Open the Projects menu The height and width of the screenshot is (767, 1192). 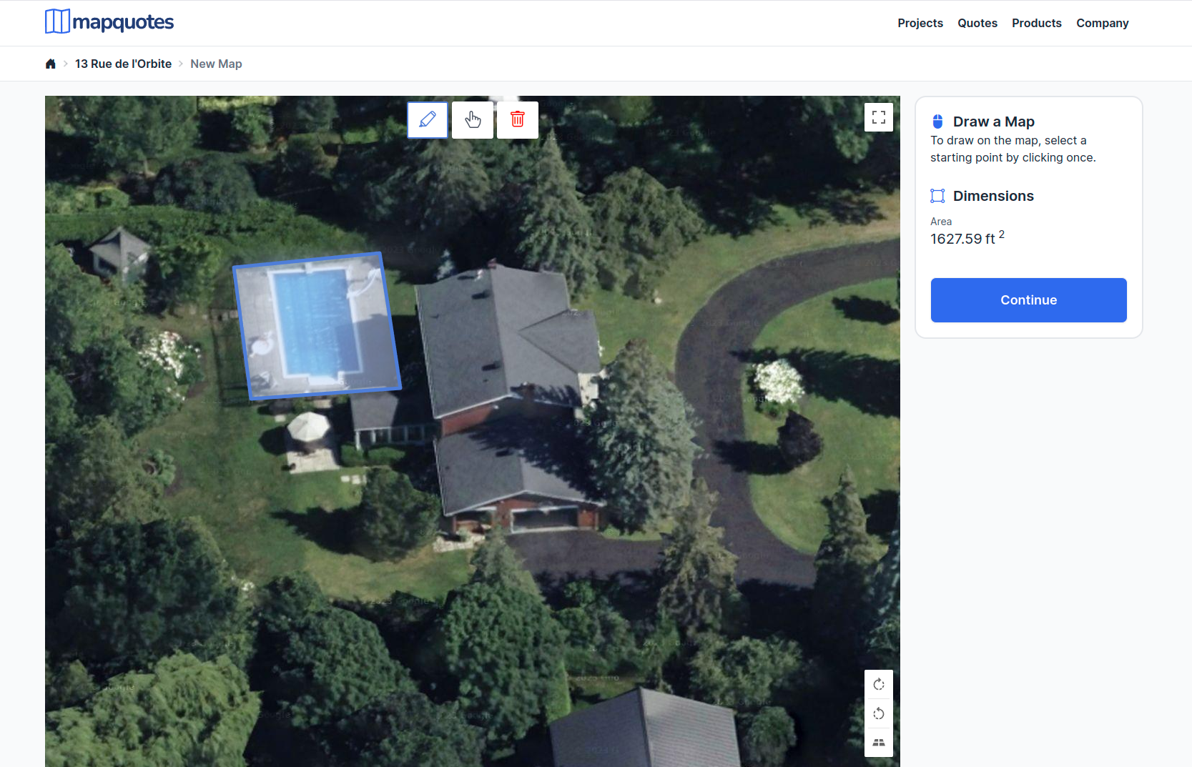(x=920, y=23)
